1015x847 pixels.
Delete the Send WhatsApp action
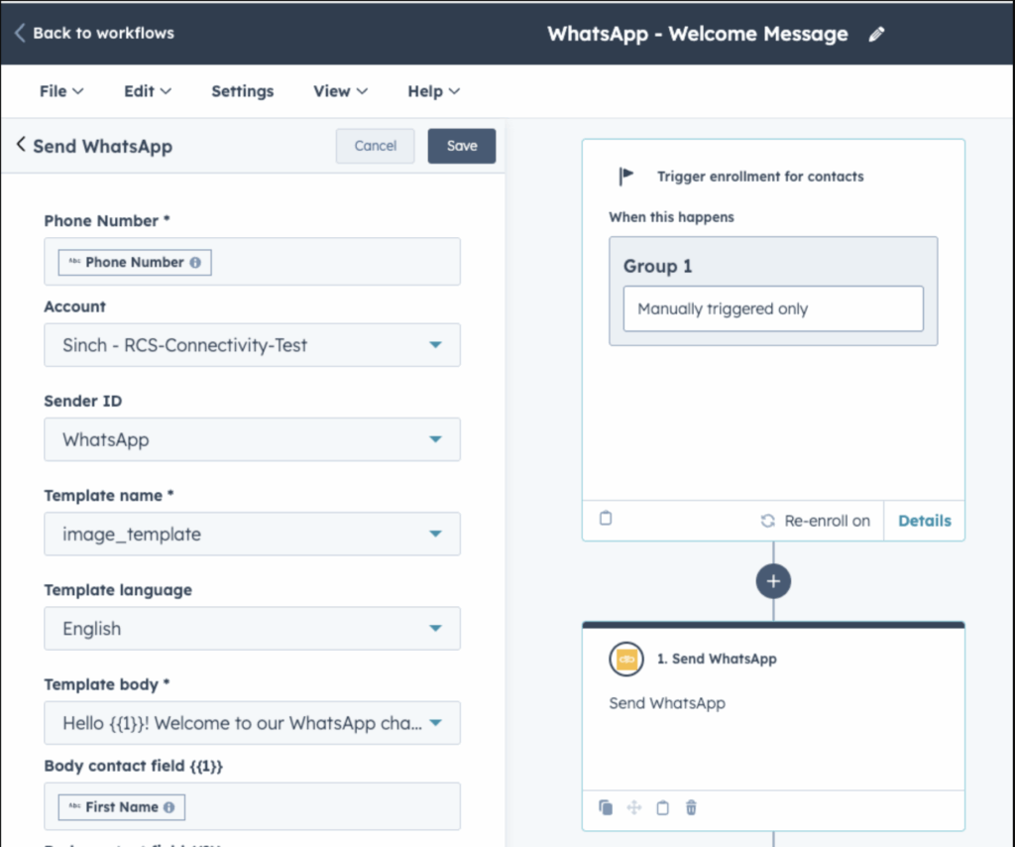click(691, 807)
